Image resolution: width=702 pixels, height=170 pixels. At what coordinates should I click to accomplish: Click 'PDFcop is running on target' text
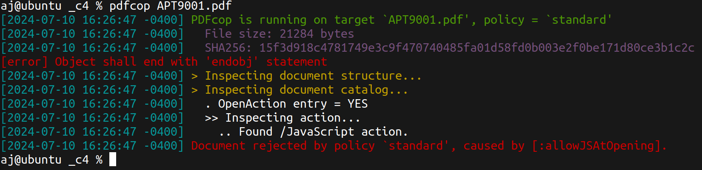coord(283,20)
